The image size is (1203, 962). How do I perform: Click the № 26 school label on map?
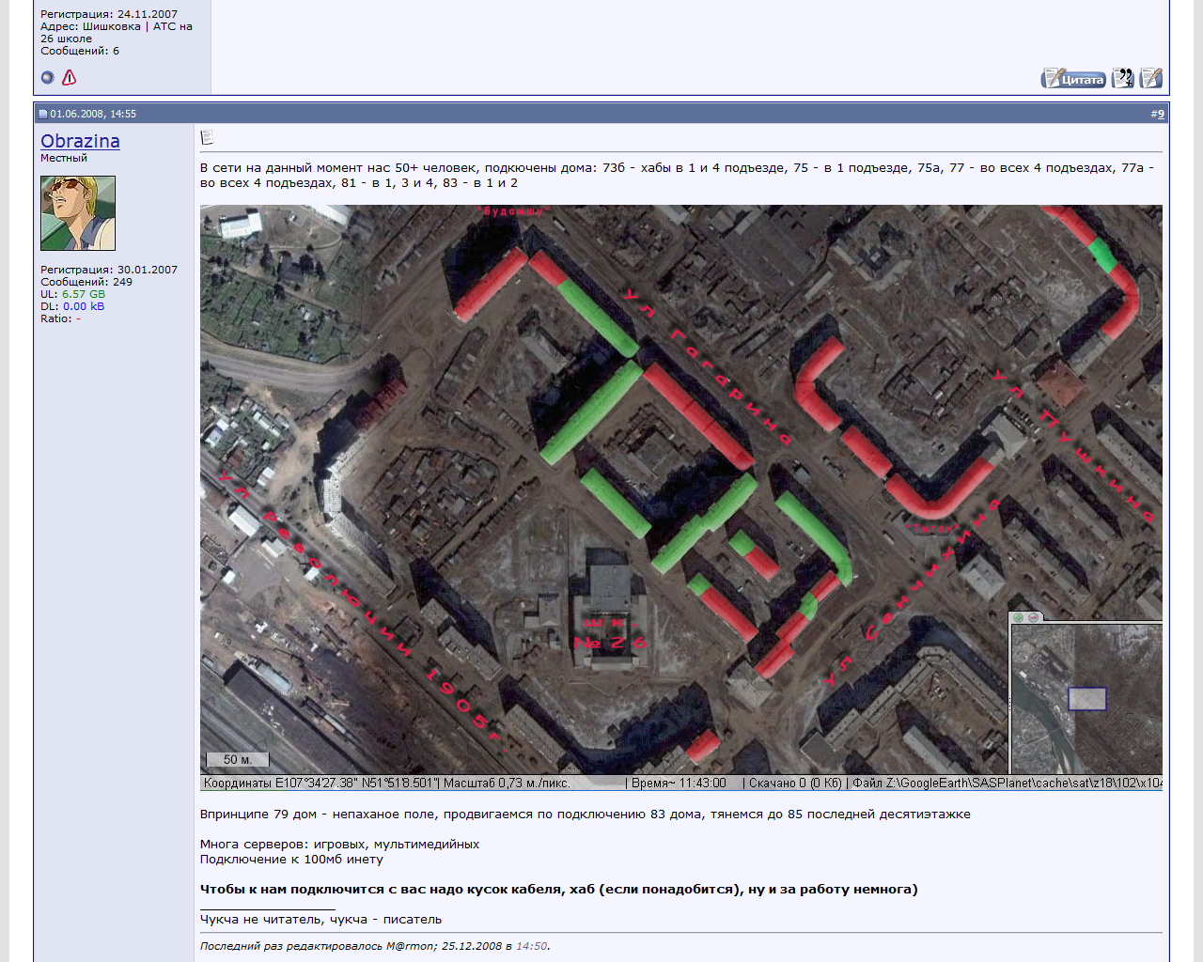pos(609,643)
